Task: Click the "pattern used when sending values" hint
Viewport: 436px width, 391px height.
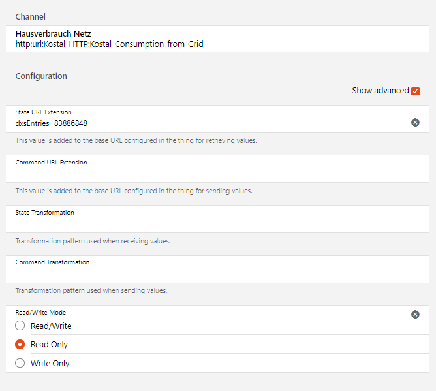Action: [91, 290]
